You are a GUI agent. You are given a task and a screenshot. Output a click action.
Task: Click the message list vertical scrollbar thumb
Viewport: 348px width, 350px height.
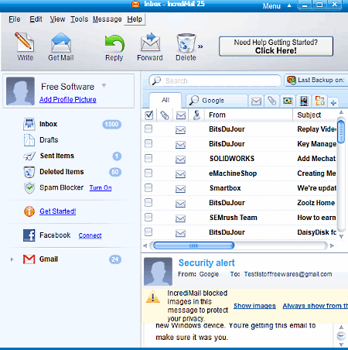(341, 132)
